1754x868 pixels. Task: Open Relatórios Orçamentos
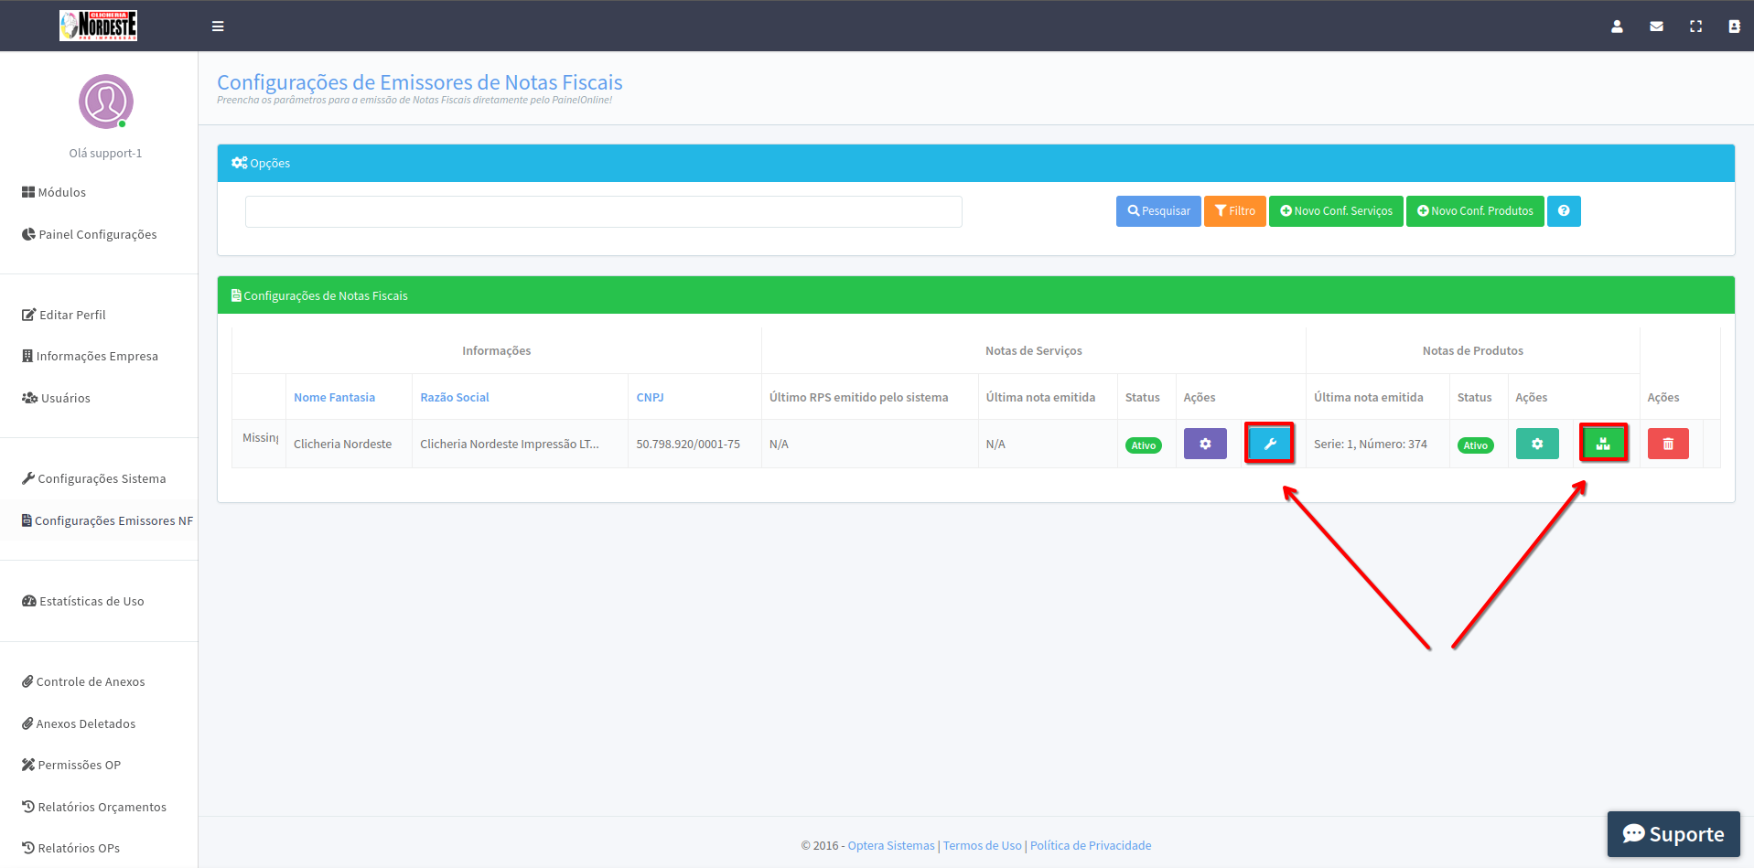pyautogui.click(x=94, y=807)
